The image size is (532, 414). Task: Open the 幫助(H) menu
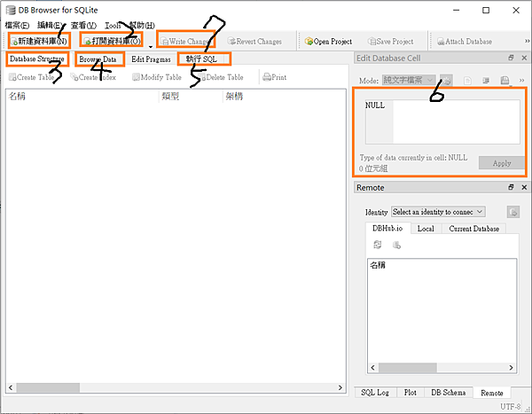tap(142, 26)
